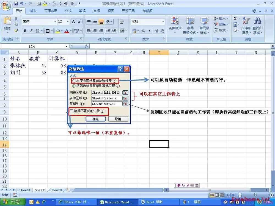Open Conditional Formatting
The height and width of the screenshot is (206, 275).
(x=175, y=25)
